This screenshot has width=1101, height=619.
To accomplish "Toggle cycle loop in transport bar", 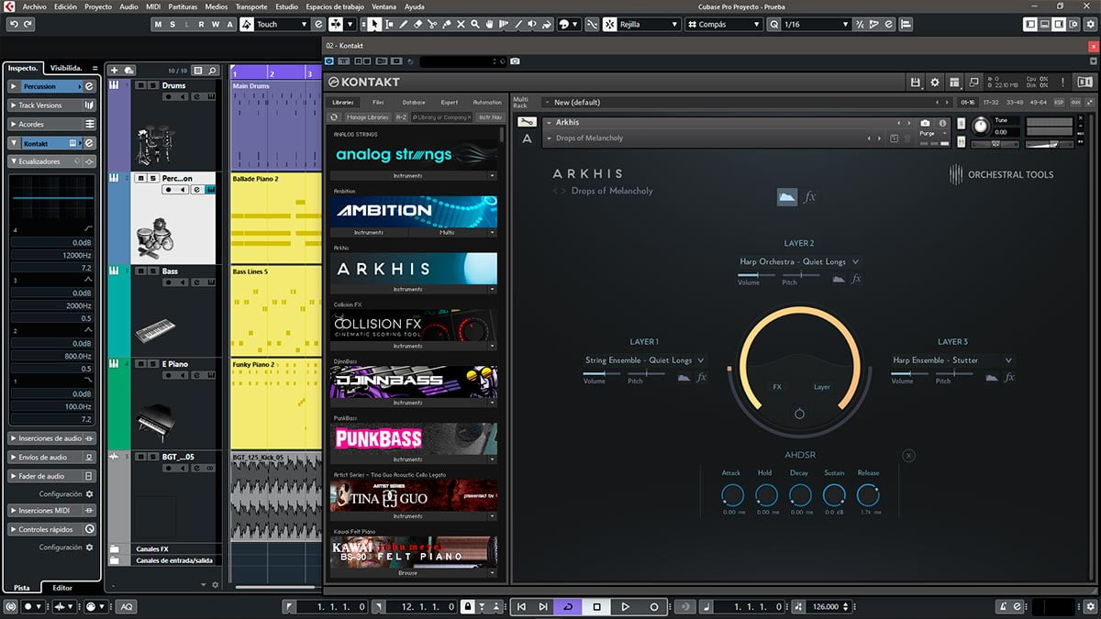I will coord(568,607).
